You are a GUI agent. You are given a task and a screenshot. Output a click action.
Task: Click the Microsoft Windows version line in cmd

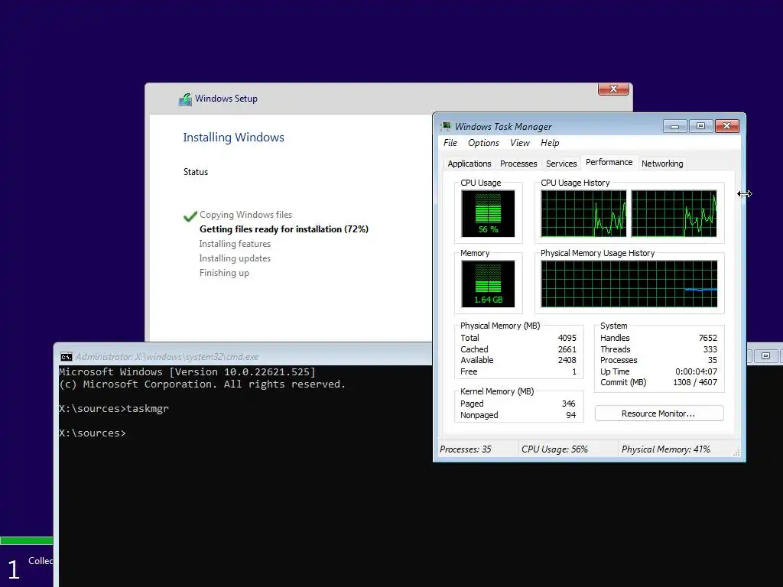point(187,372)
